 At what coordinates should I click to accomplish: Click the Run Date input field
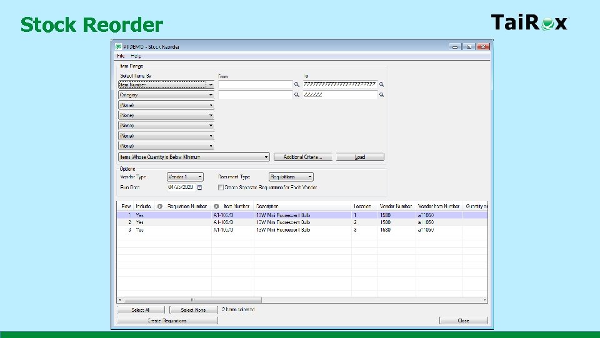coord(181,187)
